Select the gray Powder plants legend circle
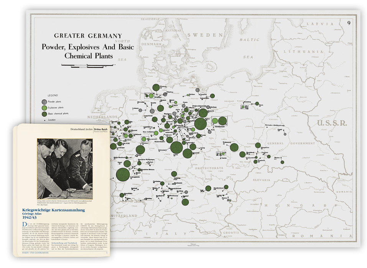Viewport: 367px width, 268px height. click(x=44, y=102)
